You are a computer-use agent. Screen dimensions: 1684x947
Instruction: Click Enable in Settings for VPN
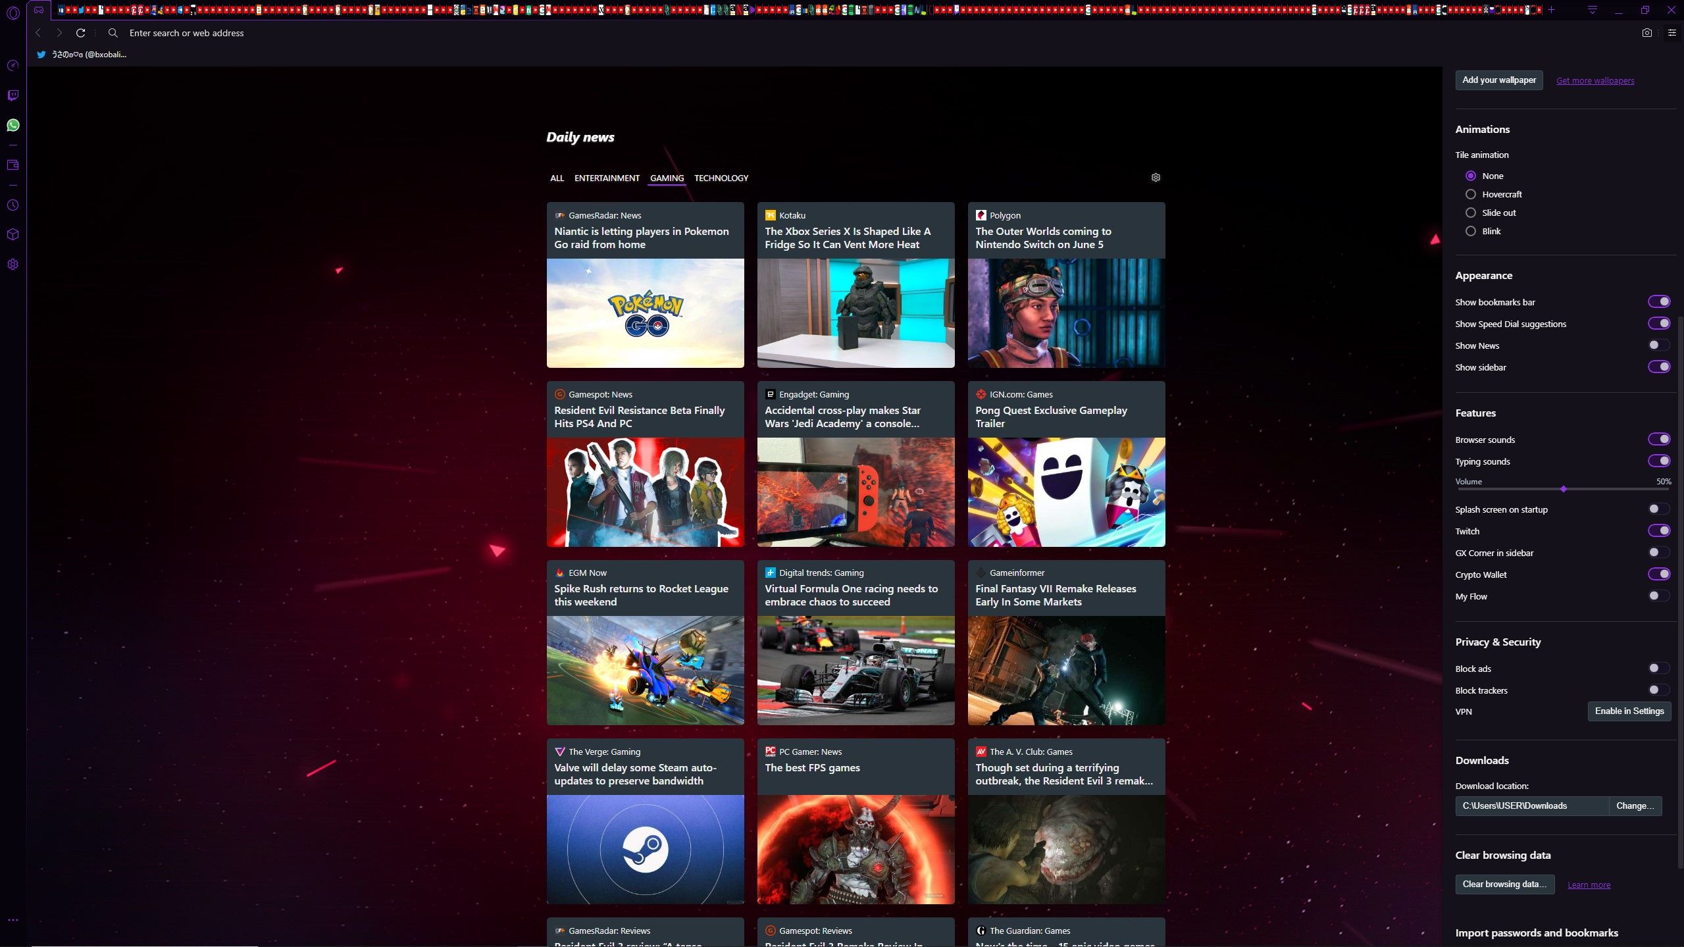[1629, 711]
